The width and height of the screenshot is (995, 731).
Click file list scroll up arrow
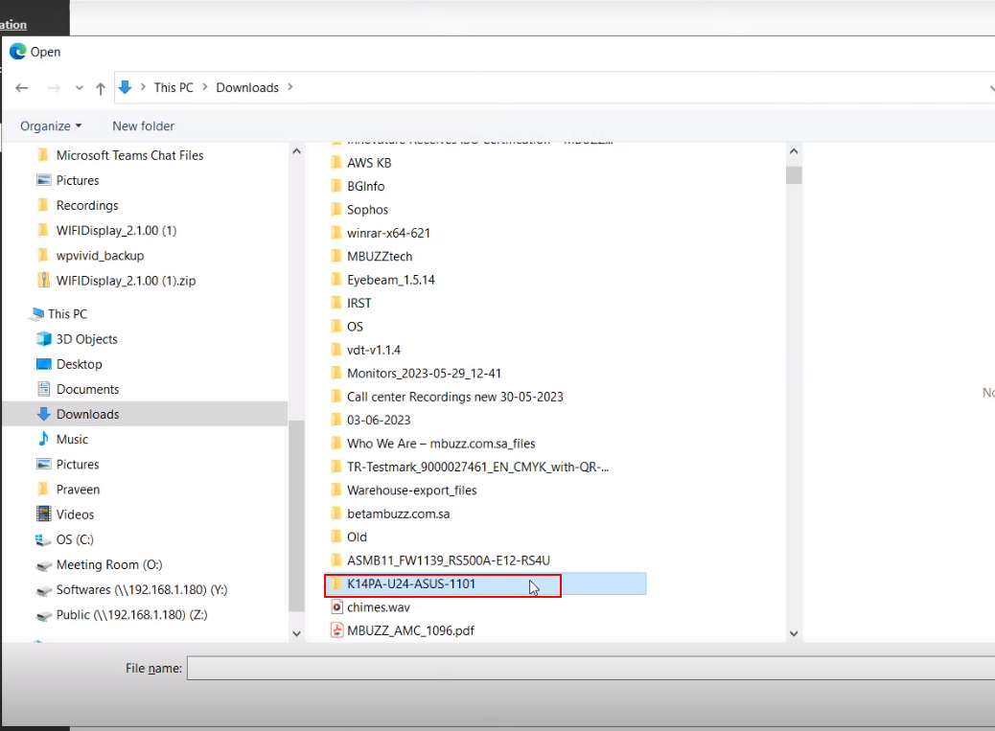click(794, 151)
